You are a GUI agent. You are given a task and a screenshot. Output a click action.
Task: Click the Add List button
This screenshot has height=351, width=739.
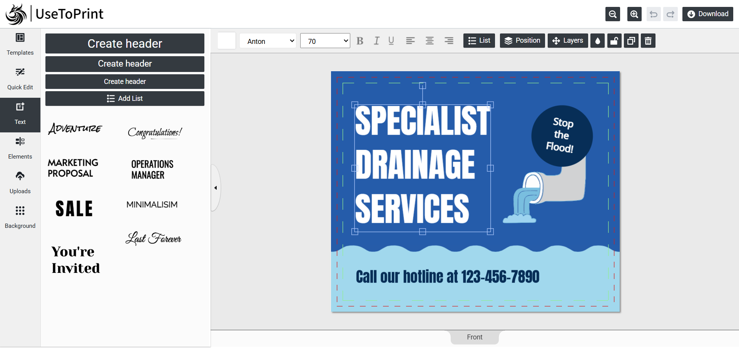[x=125, y=99]
